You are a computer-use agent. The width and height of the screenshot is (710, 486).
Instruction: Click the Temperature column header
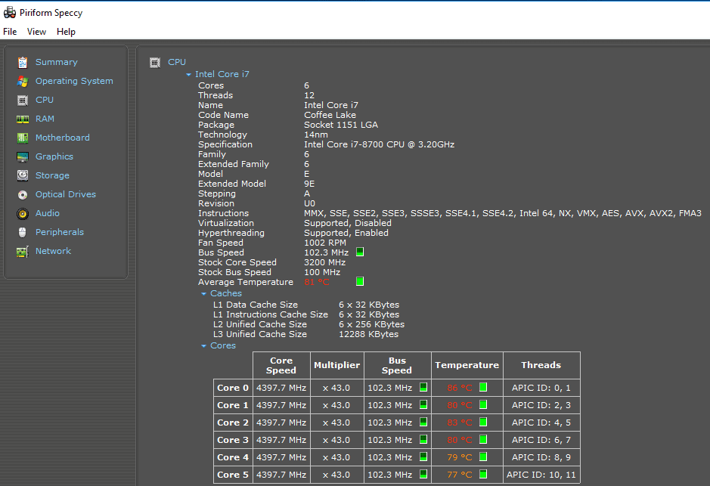[x=467, y=365]
